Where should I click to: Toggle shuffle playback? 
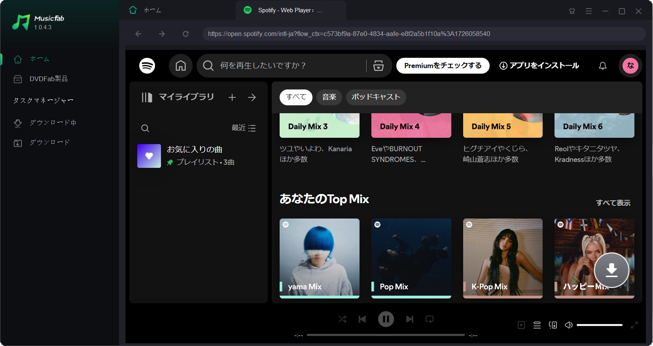click(x=343, y=319)
